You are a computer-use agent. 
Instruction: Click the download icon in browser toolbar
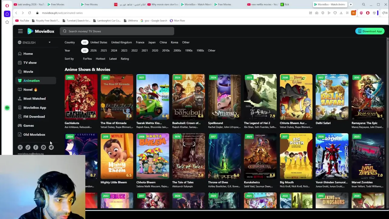click(341, 13)
